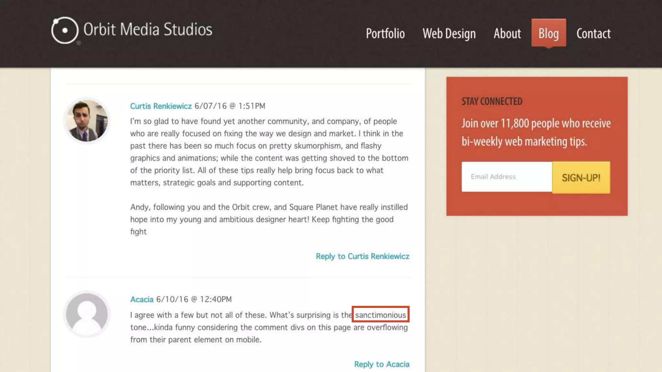
Task: Click the STAY CONNECTED heading
Action: pos(492,101)
